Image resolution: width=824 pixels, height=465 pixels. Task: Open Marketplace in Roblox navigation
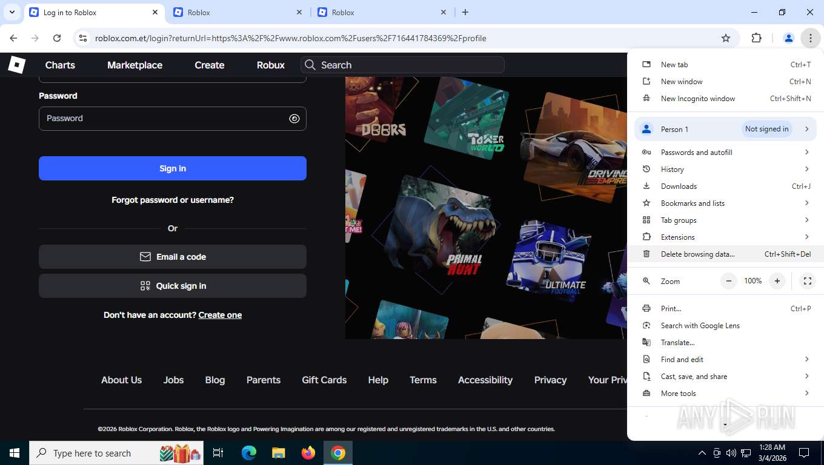pyautogui.click(x=135, y=65)
